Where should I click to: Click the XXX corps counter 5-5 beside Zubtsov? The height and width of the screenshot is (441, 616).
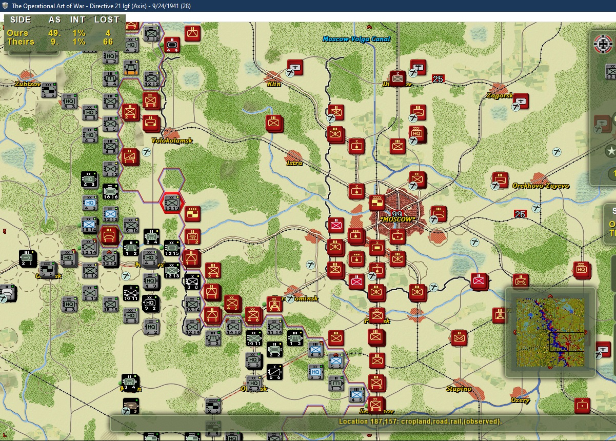click(x=49, y=90)
